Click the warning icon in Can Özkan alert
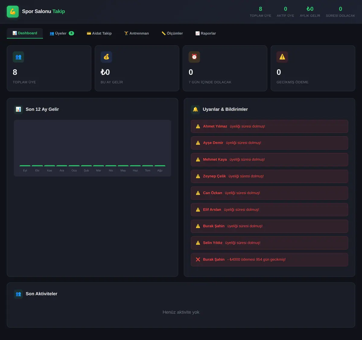Image resolution: width=362 pixels, height=340 pixels. pos(198,193)
